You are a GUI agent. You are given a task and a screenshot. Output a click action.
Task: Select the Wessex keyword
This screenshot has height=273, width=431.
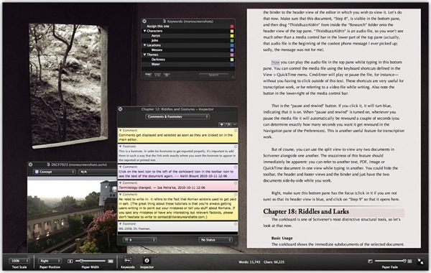[157, 50]
